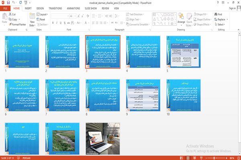Select slide 12 thumbnail with landscape photo
Image resolution: width=241 pixels, height=160 pixels.
[62, 139]
